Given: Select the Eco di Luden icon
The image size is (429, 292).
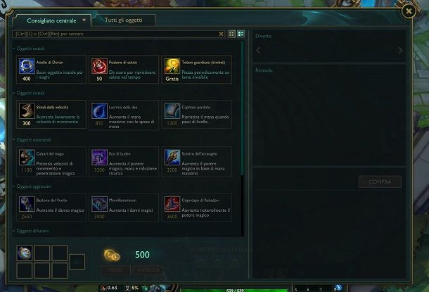Looking at the screenshot, I should pyautogui.click(x=99, y=158).
